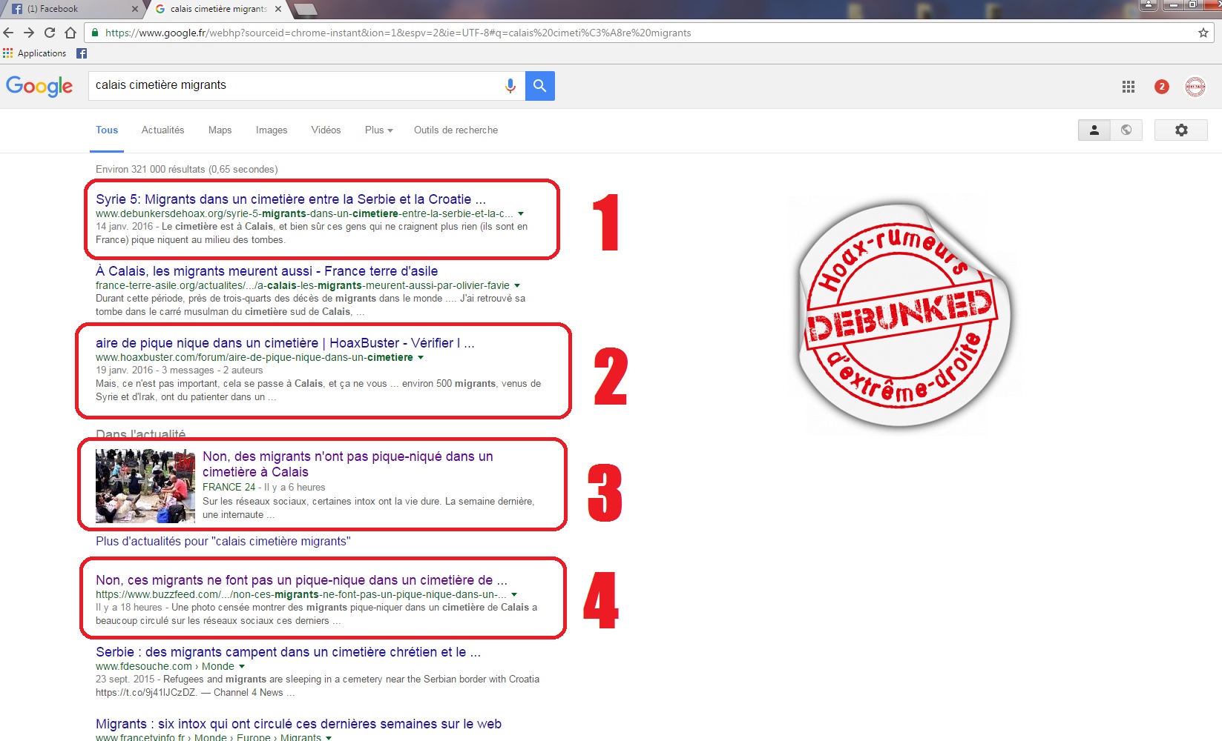Open the France terre d'asile result
Image resolution: width=1222 pixels, height=741 pixels.
(266, 270)
